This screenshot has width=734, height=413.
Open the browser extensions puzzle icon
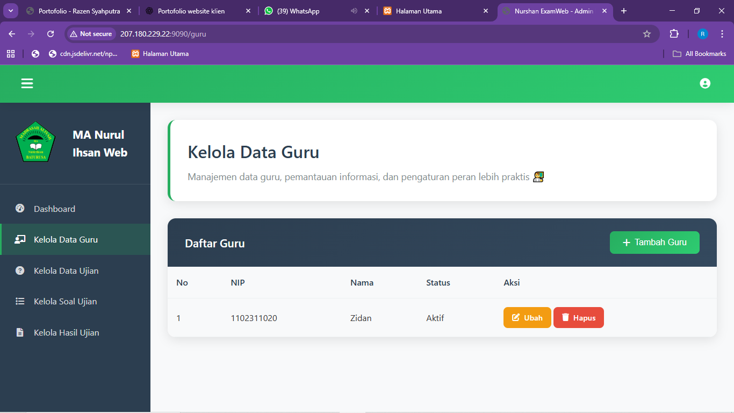(674, 33)
